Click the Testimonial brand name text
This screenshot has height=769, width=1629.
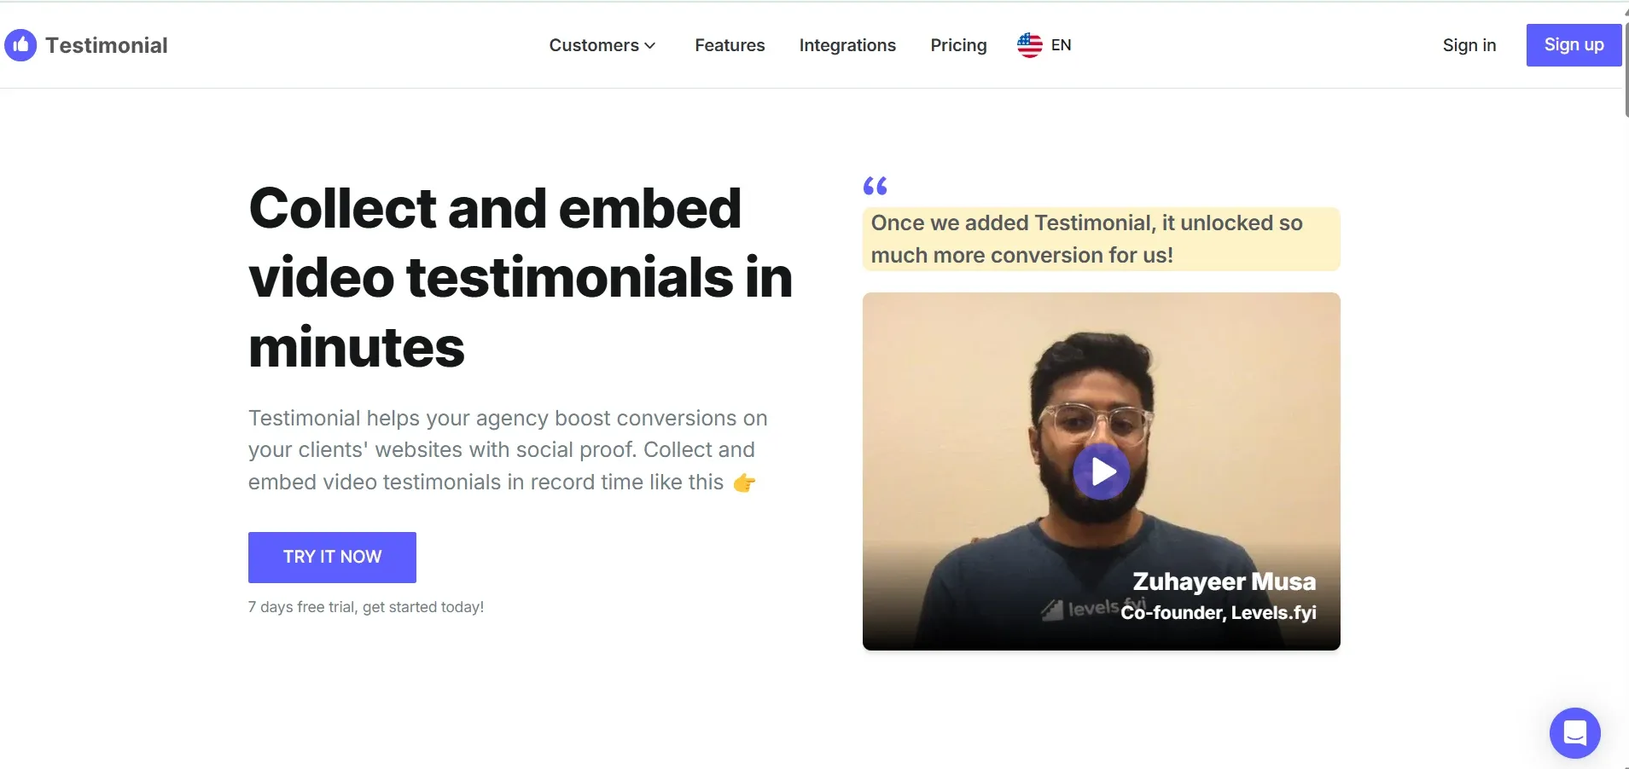(107, 45)
